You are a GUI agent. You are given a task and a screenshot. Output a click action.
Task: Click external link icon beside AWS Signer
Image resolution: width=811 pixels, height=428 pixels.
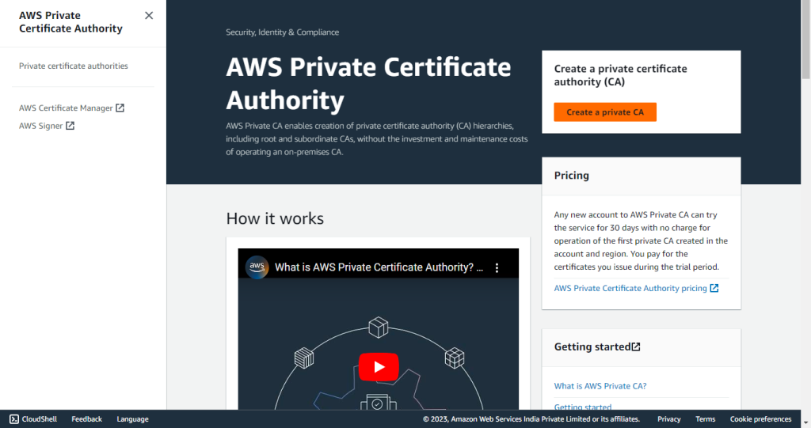click(x=70, y=126)
